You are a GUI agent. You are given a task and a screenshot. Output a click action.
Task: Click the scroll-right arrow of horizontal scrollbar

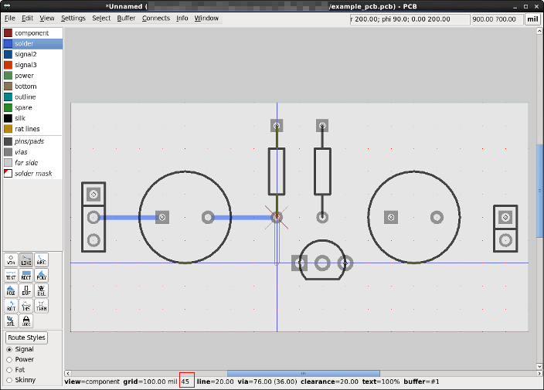pyautogui.click(x=539, y=373)
